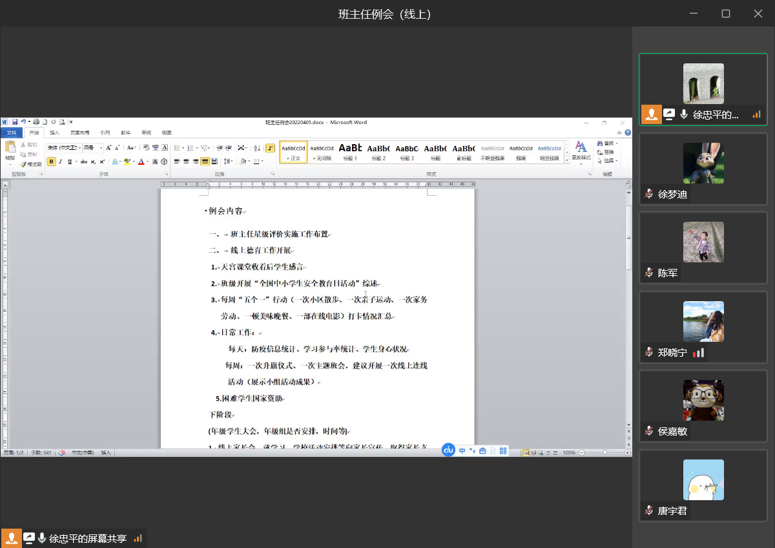
Task: Click the Shrink Font (A with down arrow) icon
Action: pyautogui.click(x=118, y=147)
